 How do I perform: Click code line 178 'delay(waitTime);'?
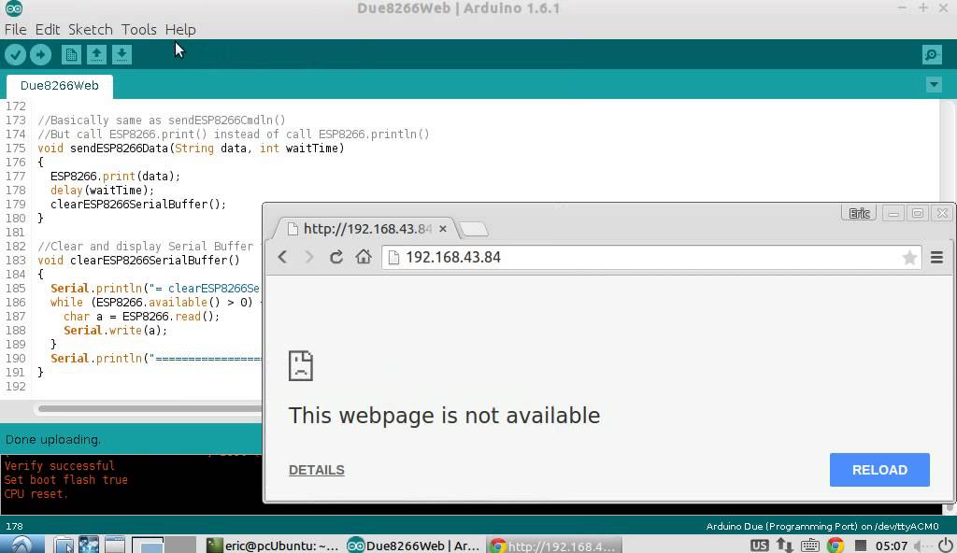[103, 191]
